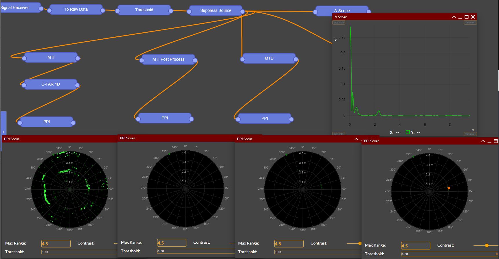Collapse the A Scope panel with chevron
The height and width of the screenshot is (259, 499).
[x=454, y=17]
